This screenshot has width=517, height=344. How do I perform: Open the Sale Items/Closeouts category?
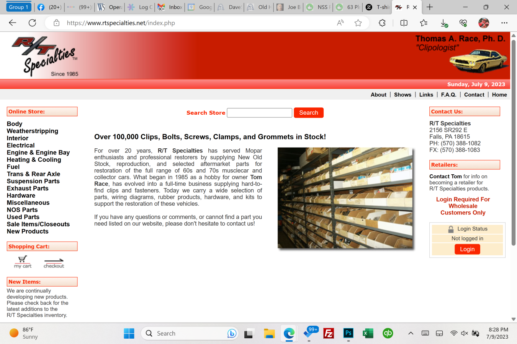point(38,224)
